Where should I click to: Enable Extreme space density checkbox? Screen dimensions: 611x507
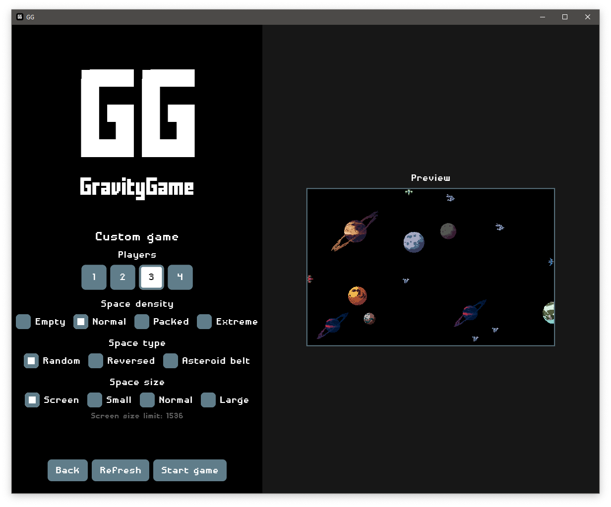click(x=204, y=322)
